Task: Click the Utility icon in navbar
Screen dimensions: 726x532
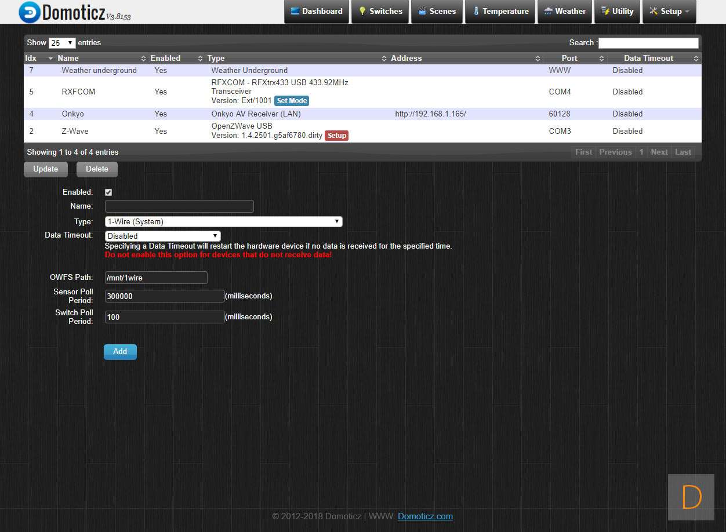Action: pyautogui.click(x=605, y=12)
